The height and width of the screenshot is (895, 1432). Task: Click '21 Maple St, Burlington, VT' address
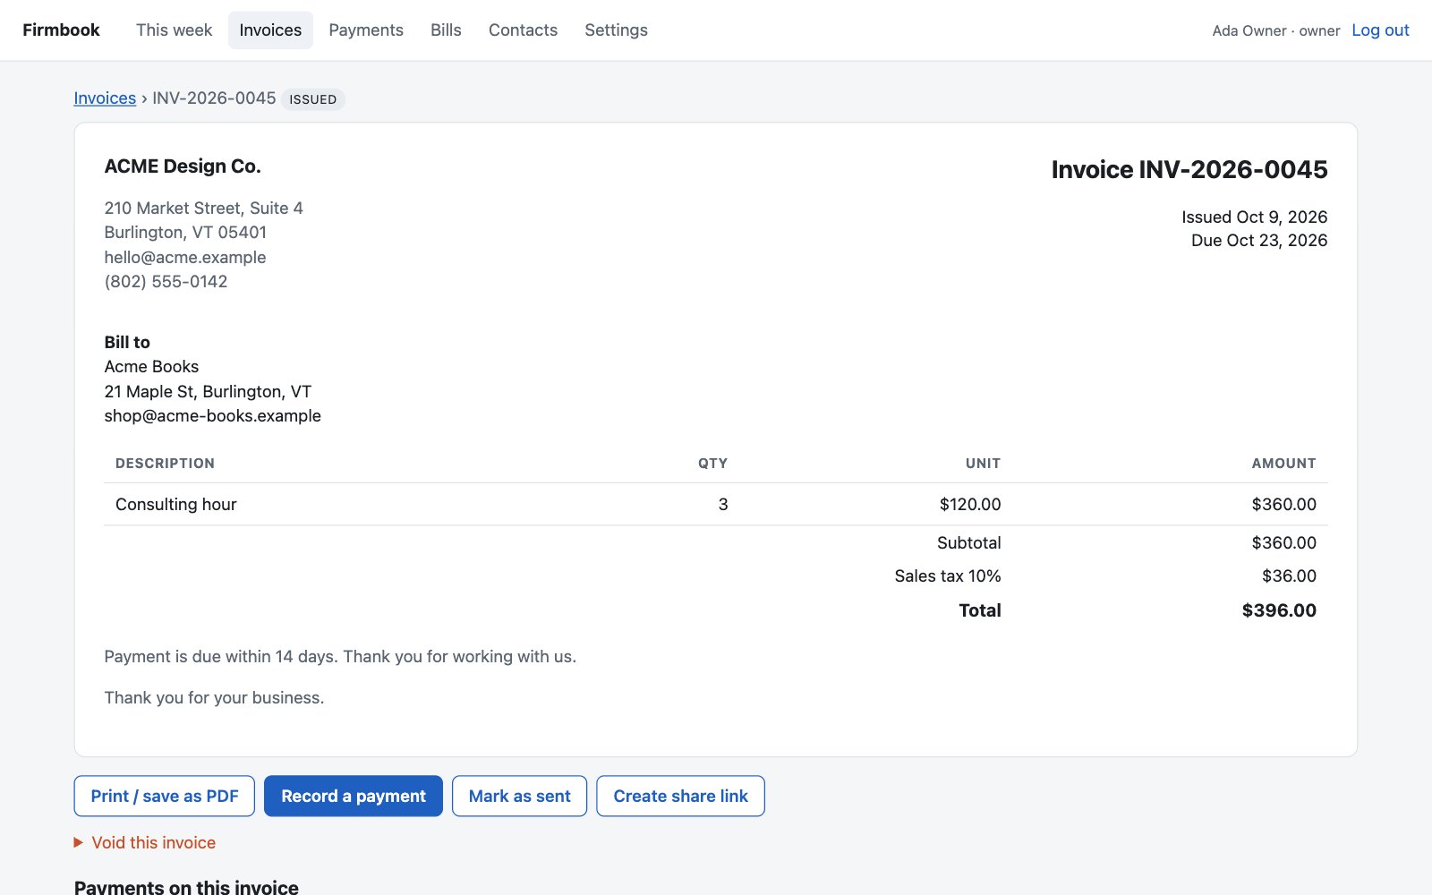[x=208, y=391]
